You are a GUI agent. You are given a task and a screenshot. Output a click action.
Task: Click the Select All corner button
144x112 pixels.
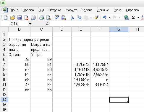click(x=4, y=29)
